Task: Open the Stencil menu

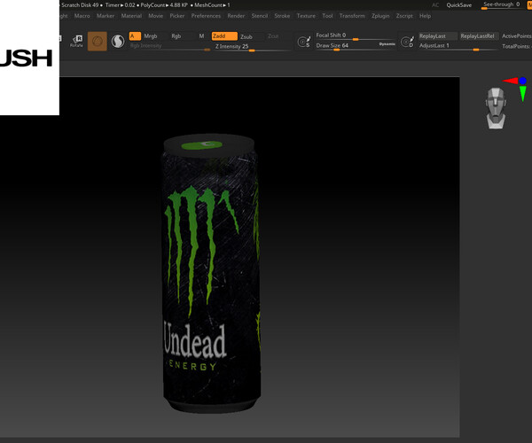Action: pos(260,16)
